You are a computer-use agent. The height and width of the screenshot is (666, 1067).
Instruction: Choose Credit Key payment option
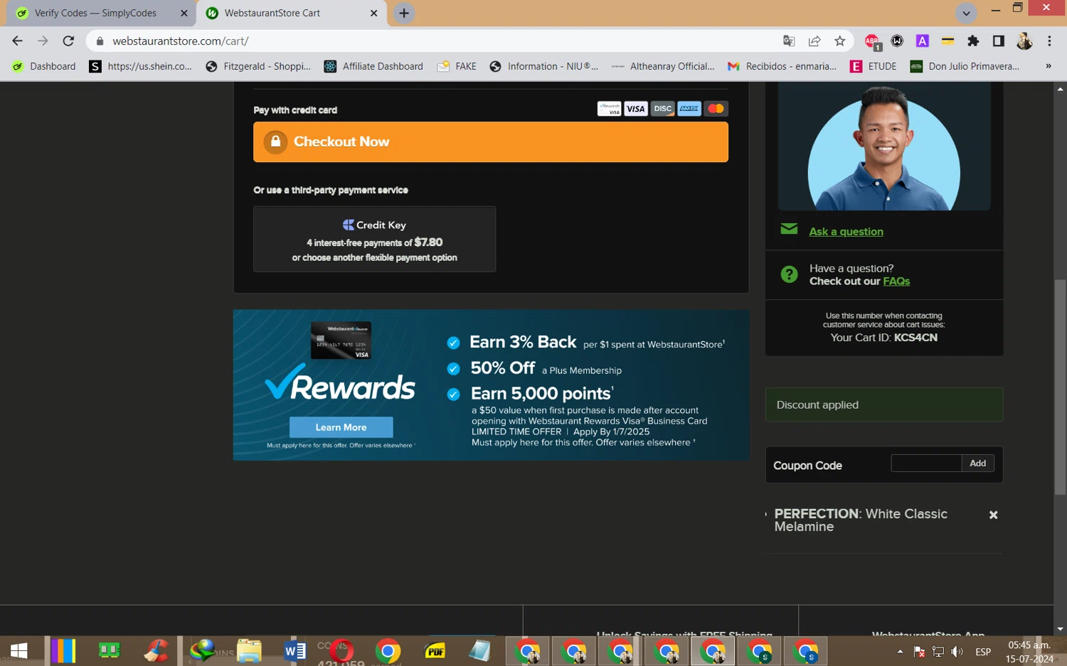374,240
